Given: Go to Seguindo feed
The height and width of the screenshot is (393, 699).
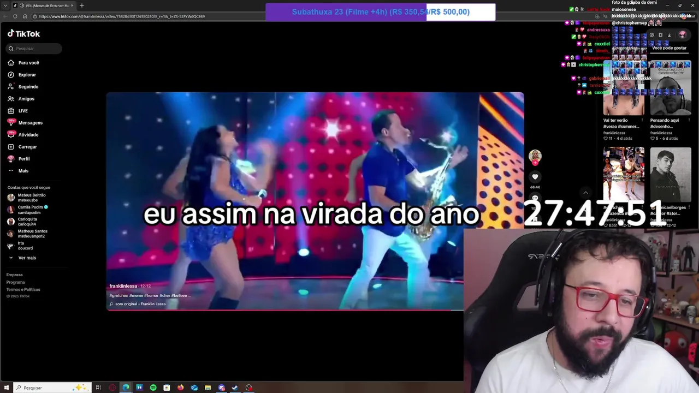Looking at the screenshot, I should pyautogui.click(x=23, y=87).
